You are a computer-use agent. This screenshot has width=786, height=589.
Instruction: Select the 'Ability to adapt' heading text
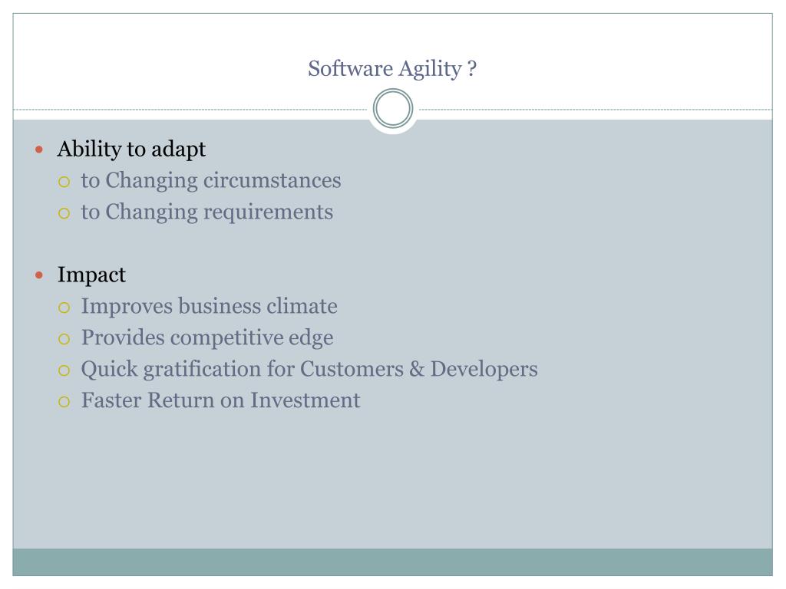(131, 150)
